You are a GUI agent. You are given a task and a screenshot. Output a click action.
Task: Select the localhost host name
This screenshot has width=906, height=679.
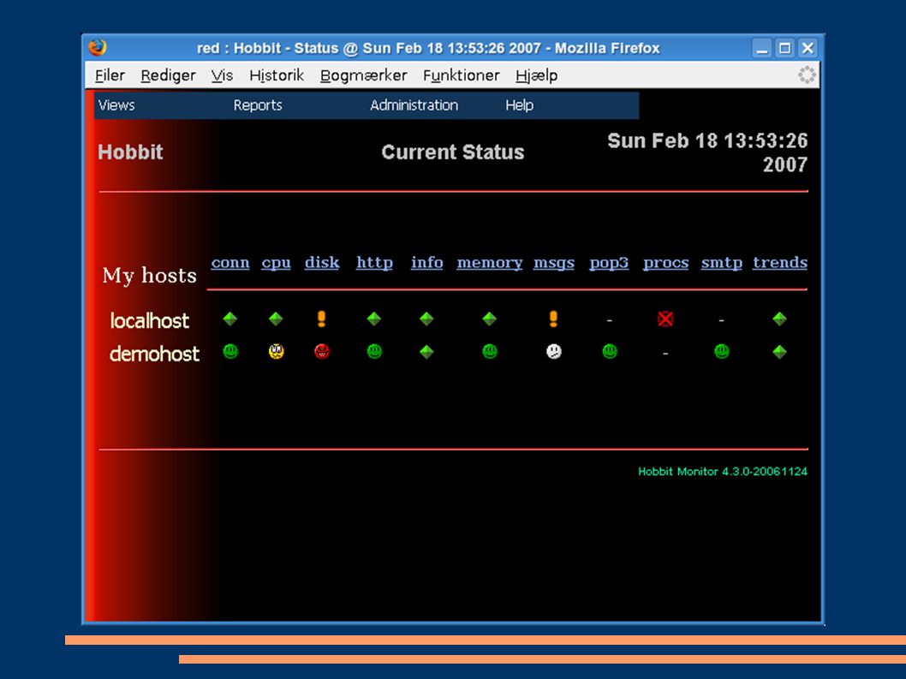(150, 320)
